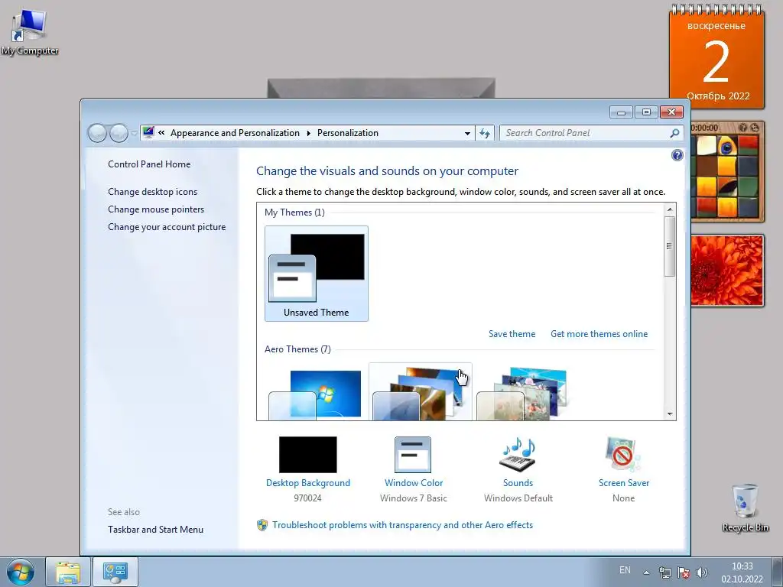
Task: Open Change desktop icons link
Action: pos(152,192)
